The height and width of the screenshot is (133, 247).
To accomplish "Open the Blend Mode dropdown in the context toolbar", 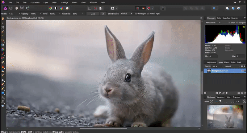I will click(x=126, y=14).
